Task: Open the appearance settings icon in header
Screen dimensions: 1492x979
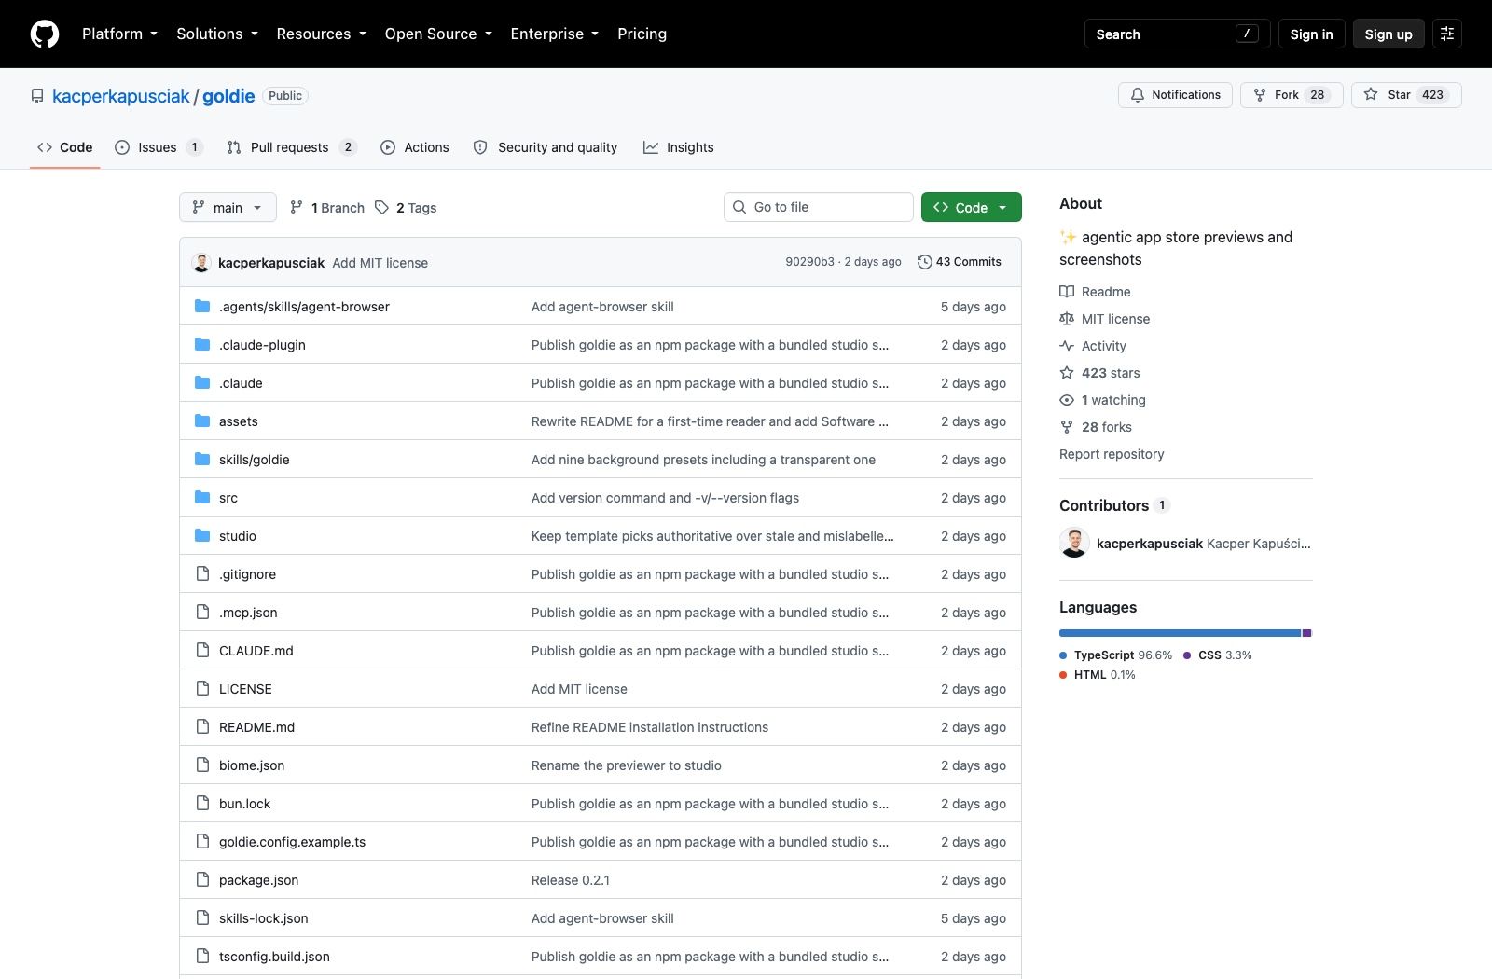Action: (1447, 34)
